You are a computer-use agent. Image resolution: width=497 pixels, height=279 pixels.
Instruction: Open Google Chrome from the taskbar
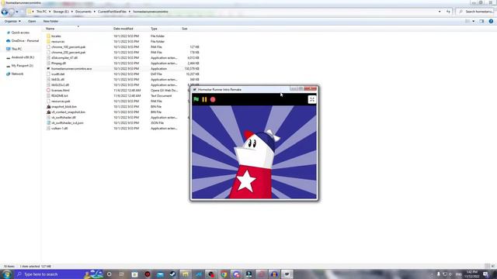[224, 274]
